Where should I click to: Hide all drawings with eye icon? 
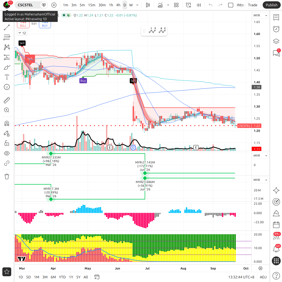click(7, 154)
